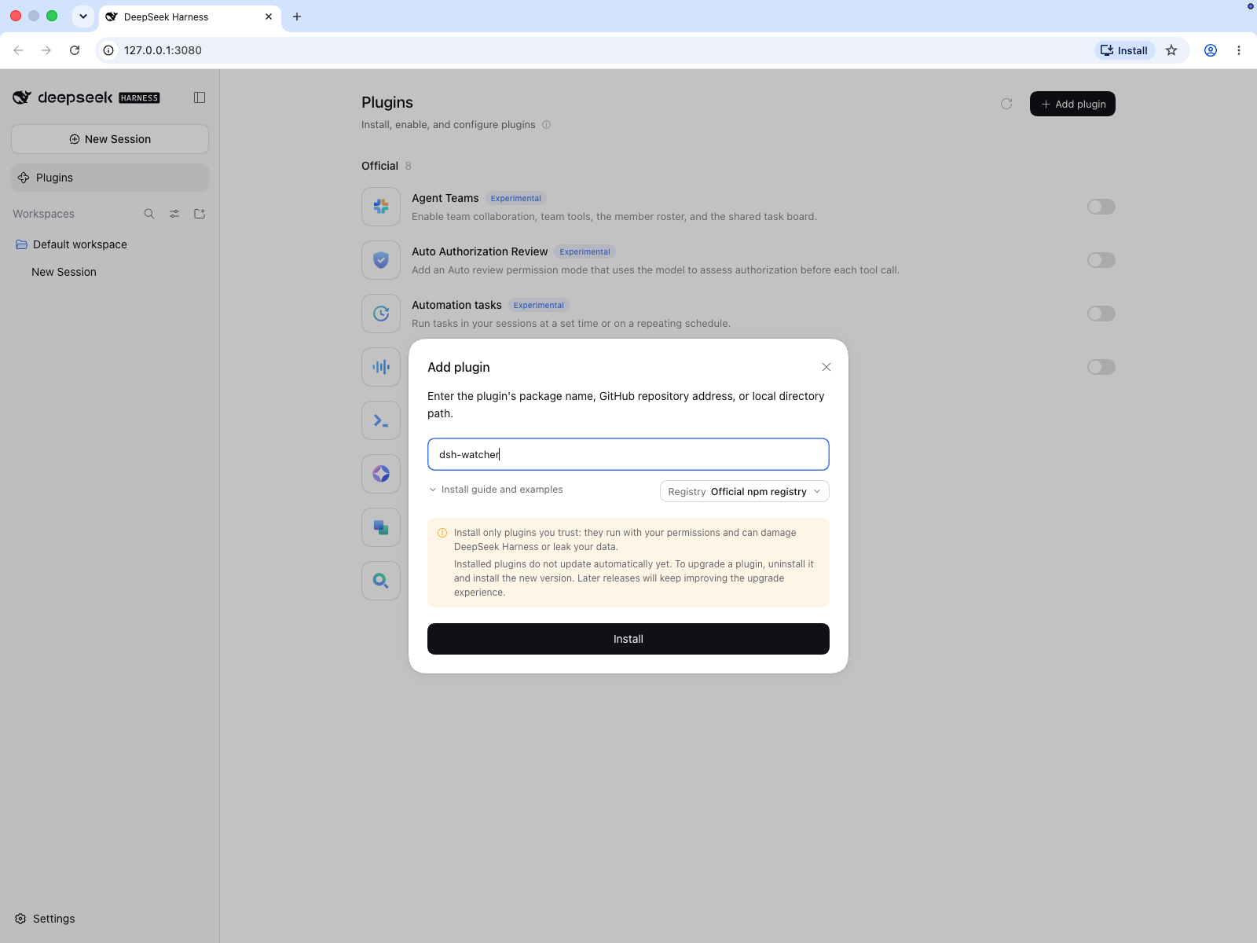Screen dimensions: 1257x943
Task: Click the DeepSeek whale logo
Action: (22, 97)
